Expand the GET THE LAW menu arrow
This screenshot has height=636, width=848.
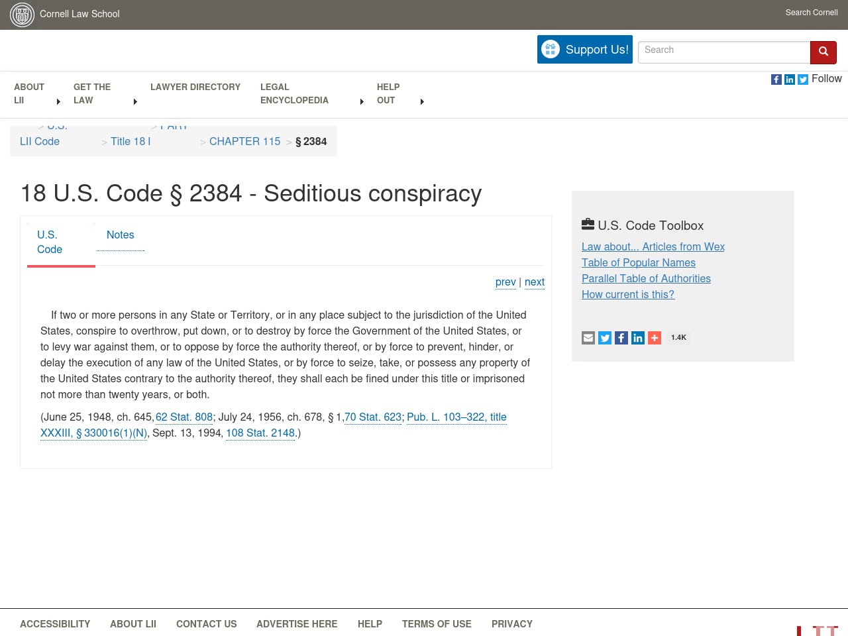point(135,101)
